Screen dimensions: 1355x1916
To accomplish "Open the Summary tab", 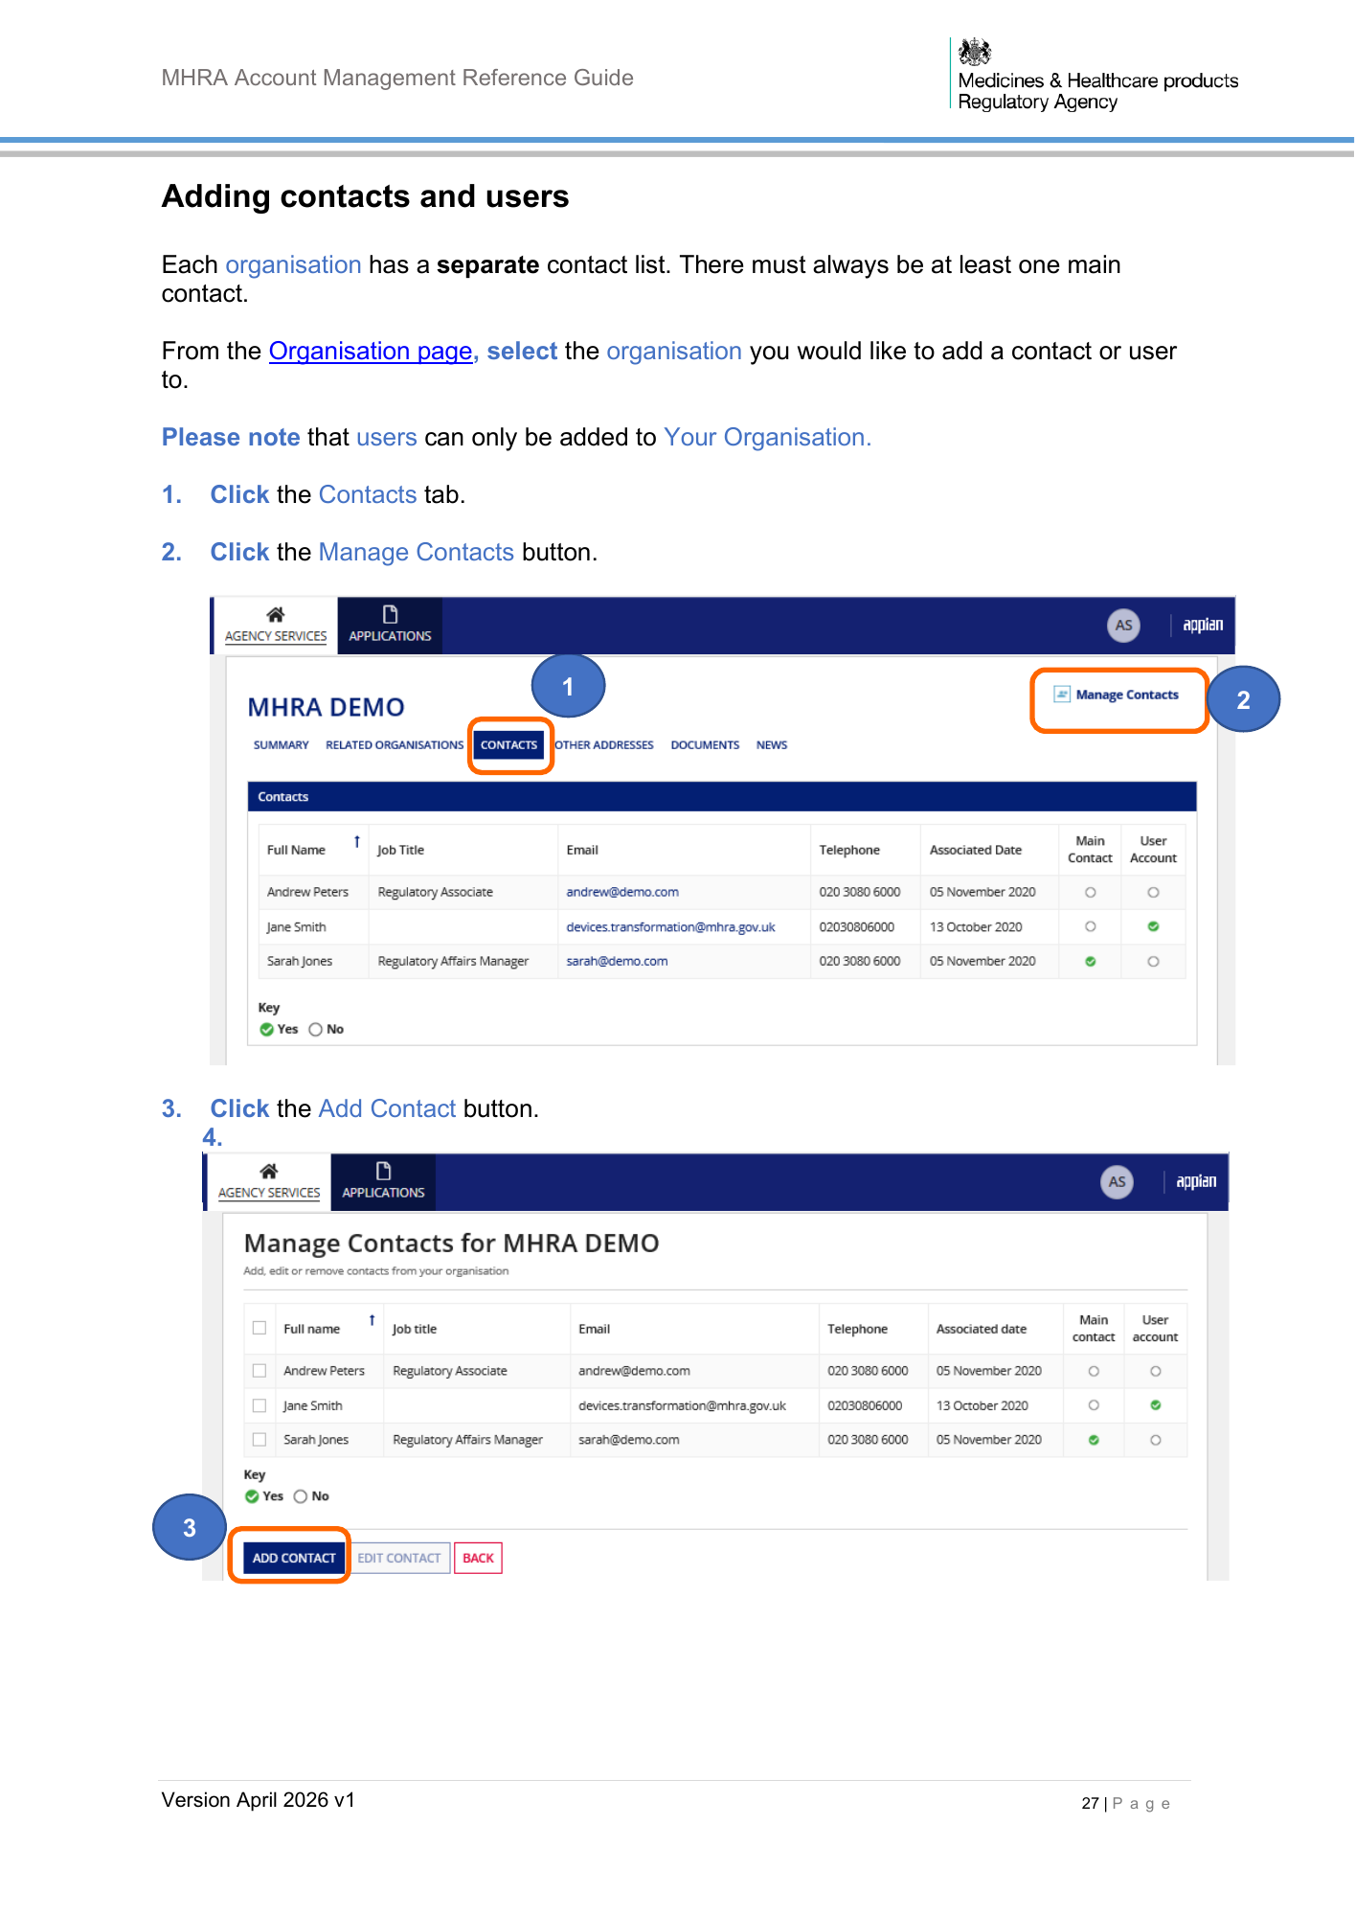I will click(x=282, y=745).
